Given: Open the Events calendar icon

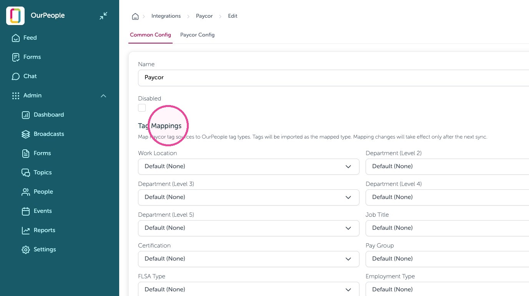Looking at the screenshot, I should coord(26,211).
